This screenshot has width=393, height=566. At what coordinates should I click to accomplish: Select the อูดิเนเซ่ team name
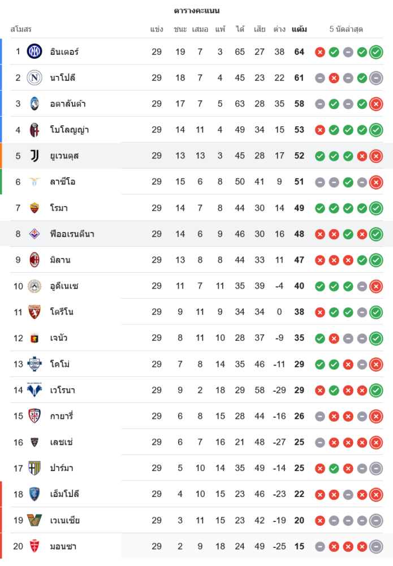[x=64, y=286]
